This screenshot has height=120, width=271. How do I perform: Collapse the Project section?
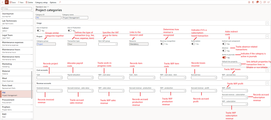tap(267, 36)
